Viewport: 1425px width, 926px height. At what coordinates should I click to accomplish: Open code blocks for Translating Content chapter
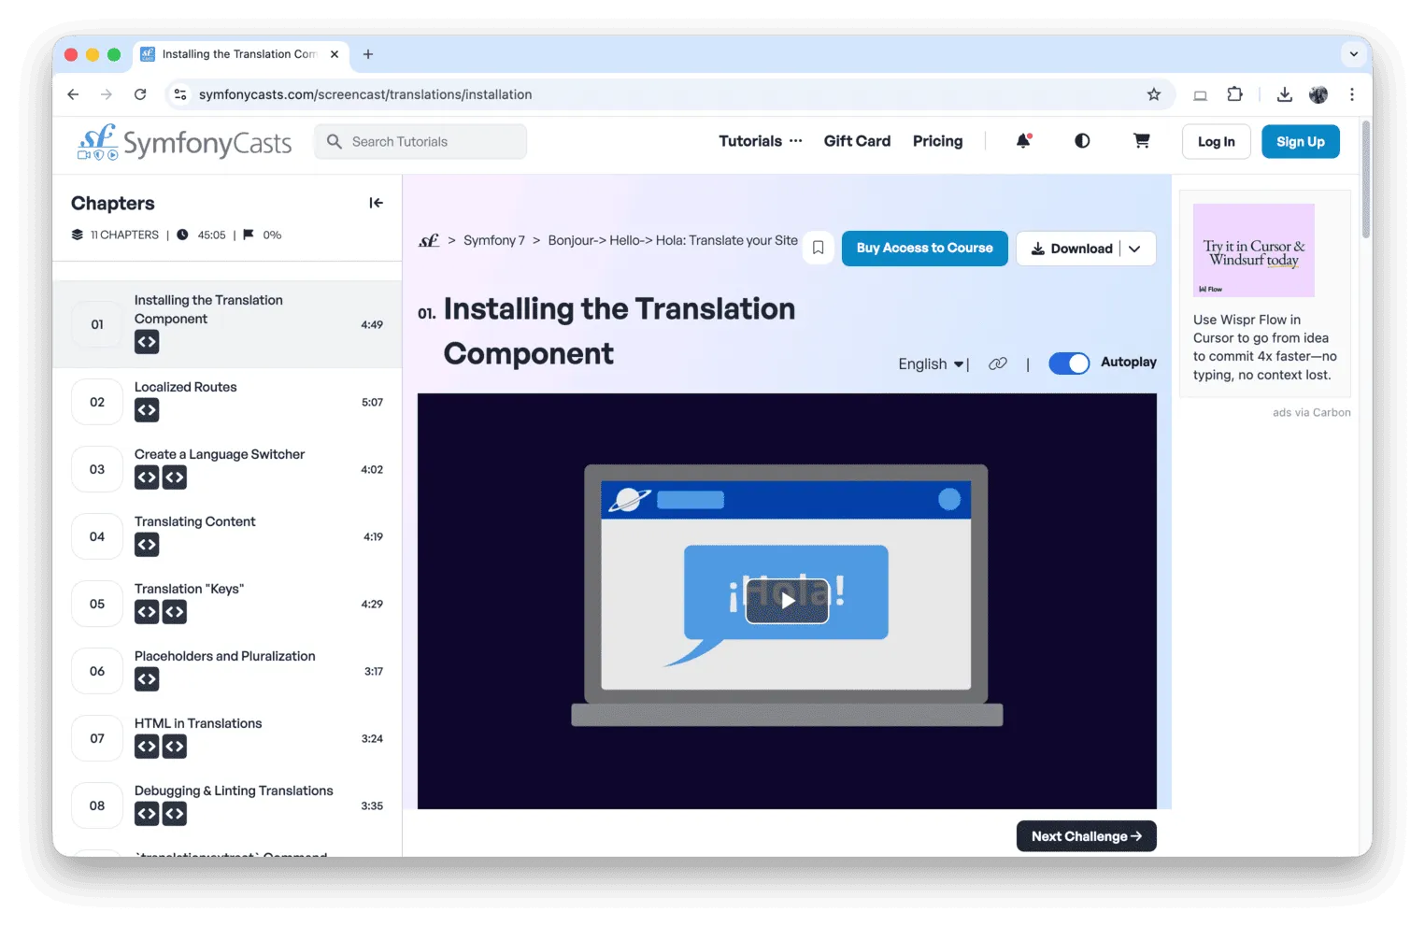[146, 544]
